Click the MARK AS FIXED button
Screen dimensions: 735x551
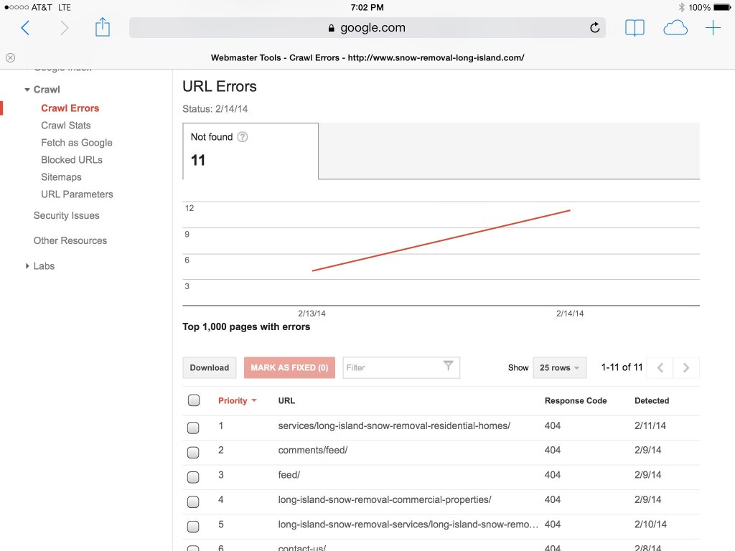[x=289, y=368]
